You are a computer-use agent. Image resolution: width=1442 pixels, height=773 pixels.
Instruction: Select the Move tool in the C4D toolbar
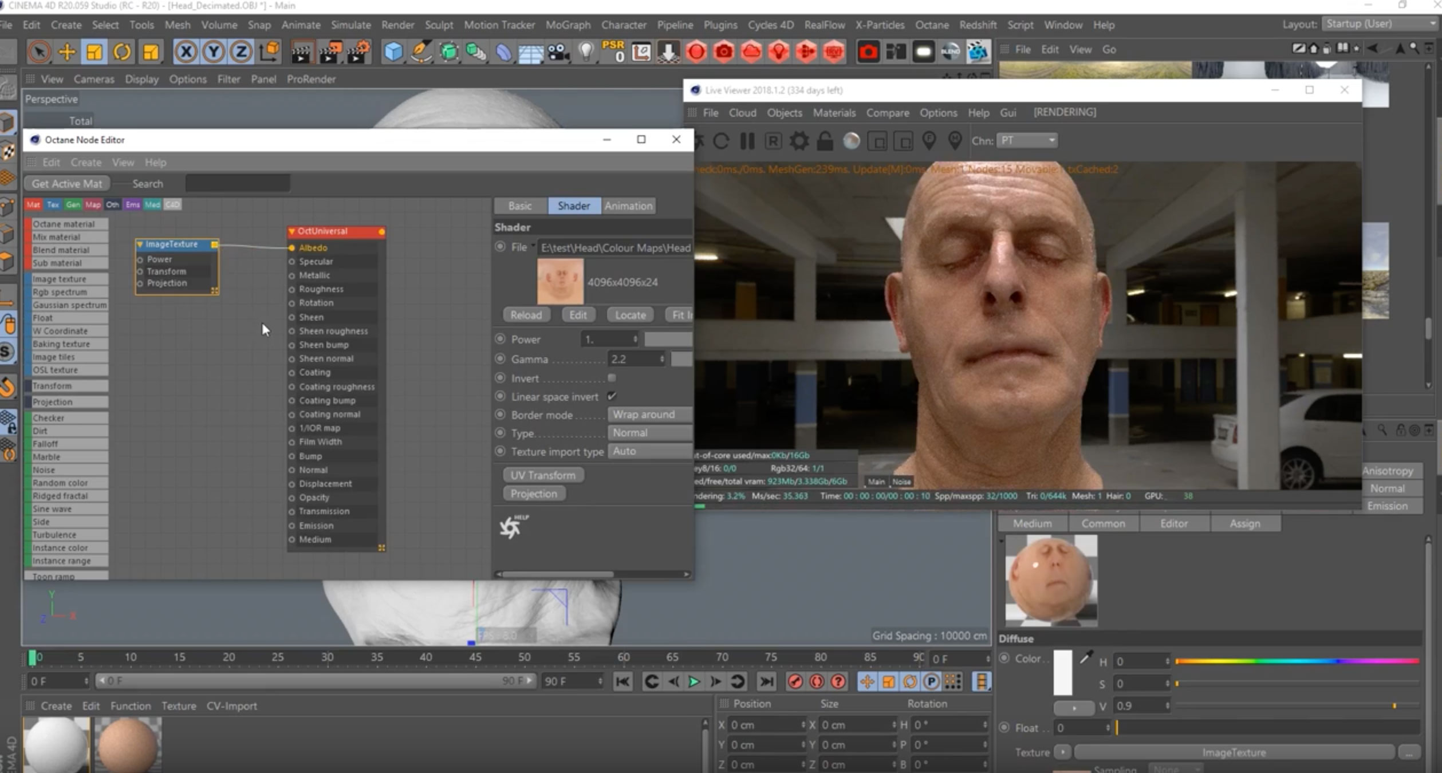tap(66, 52)
